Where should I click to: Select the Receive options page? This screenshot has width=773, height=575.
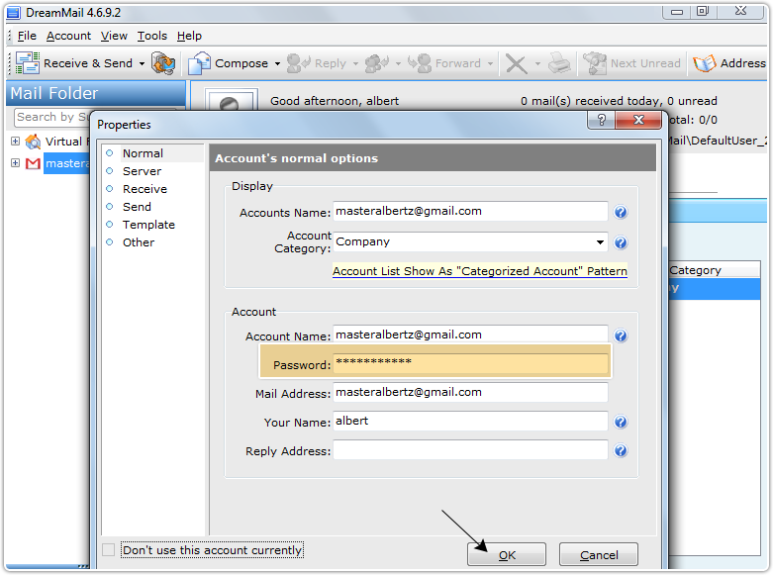[145, 189]
